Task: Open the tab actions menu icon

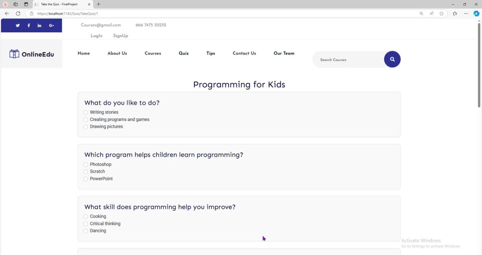Action: pos(26,4)
